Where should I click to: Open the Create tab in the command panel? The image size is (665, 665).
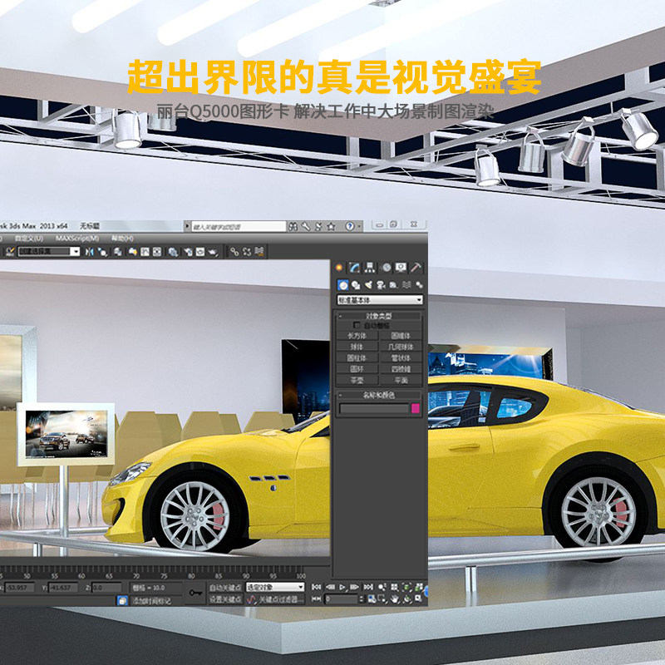click(x=339, y=267)
